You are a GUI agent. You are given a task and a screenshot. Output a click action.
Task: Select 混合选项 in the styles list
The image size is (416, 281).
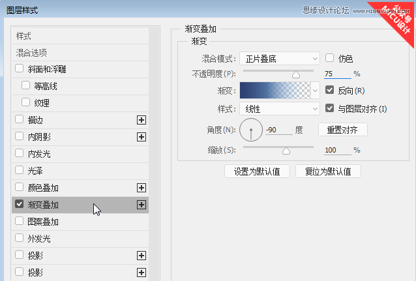pos(31,52)
